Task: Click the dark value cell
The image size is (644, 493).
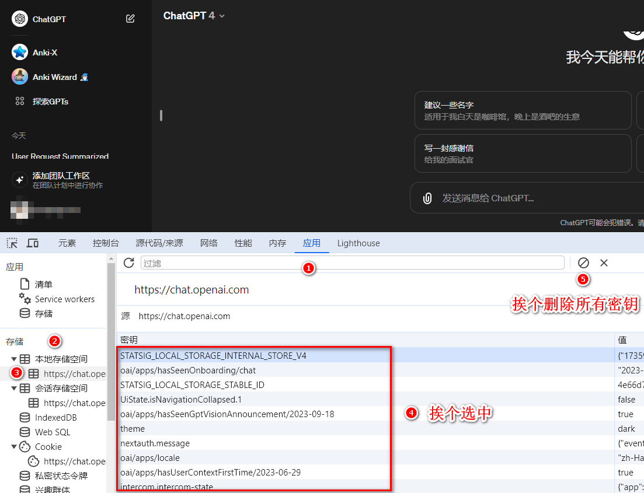Action: point(629,429)
